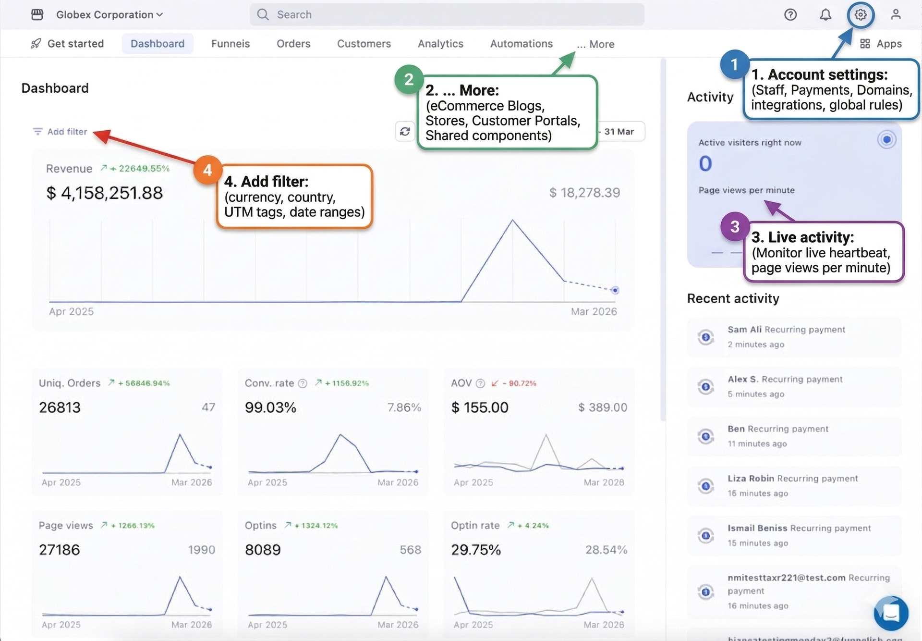
Task: Open the account settings gear icon
Action: (860, 14)
